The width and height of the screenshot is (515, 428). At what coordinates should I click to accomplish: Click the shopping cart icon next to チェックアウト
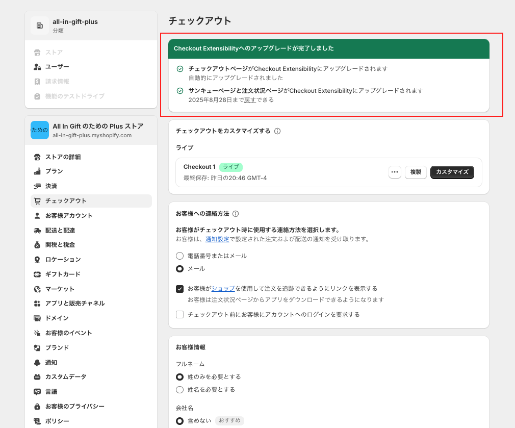point(37,201)
